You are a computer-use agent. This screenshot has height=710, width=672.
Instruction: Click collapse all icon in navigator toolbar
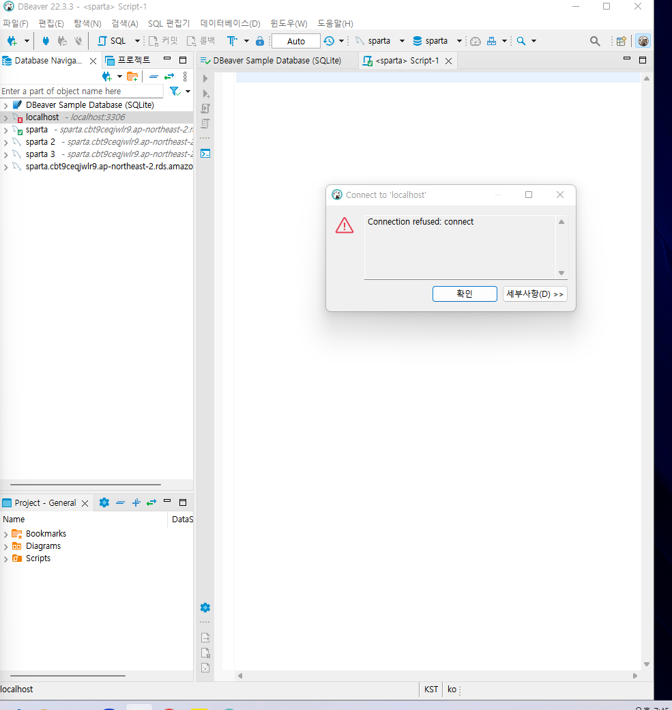(154, 76)
